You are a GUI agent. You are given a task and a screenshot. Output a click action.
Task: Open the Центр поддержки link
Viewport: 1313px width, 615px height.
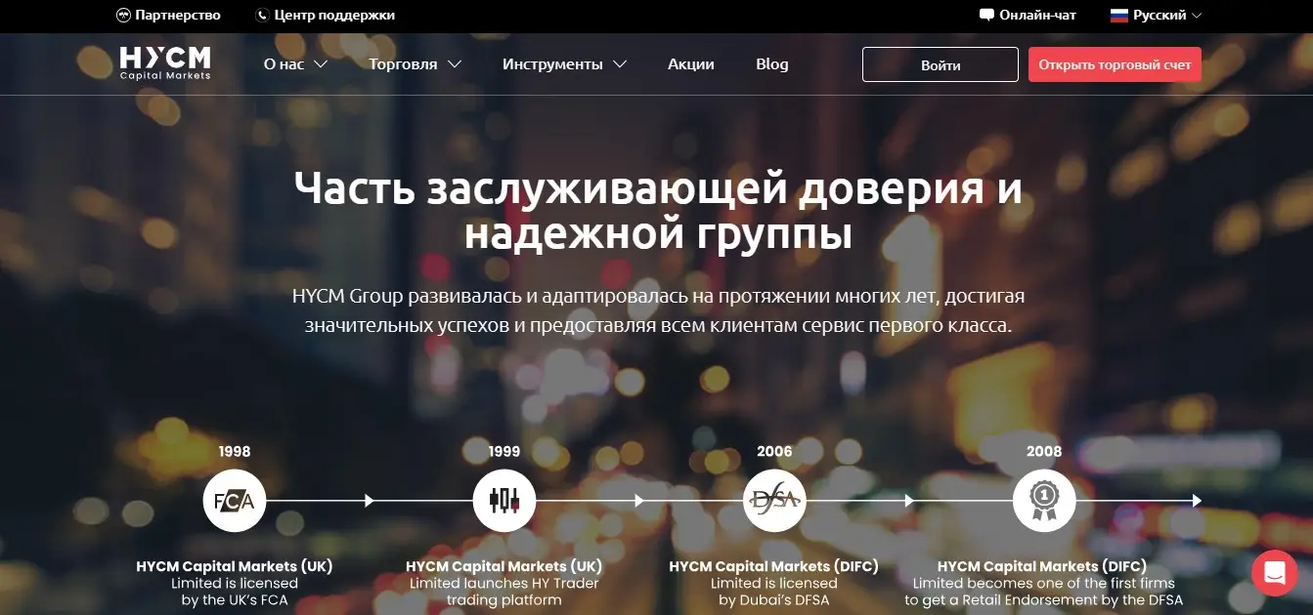click(334, 15)
